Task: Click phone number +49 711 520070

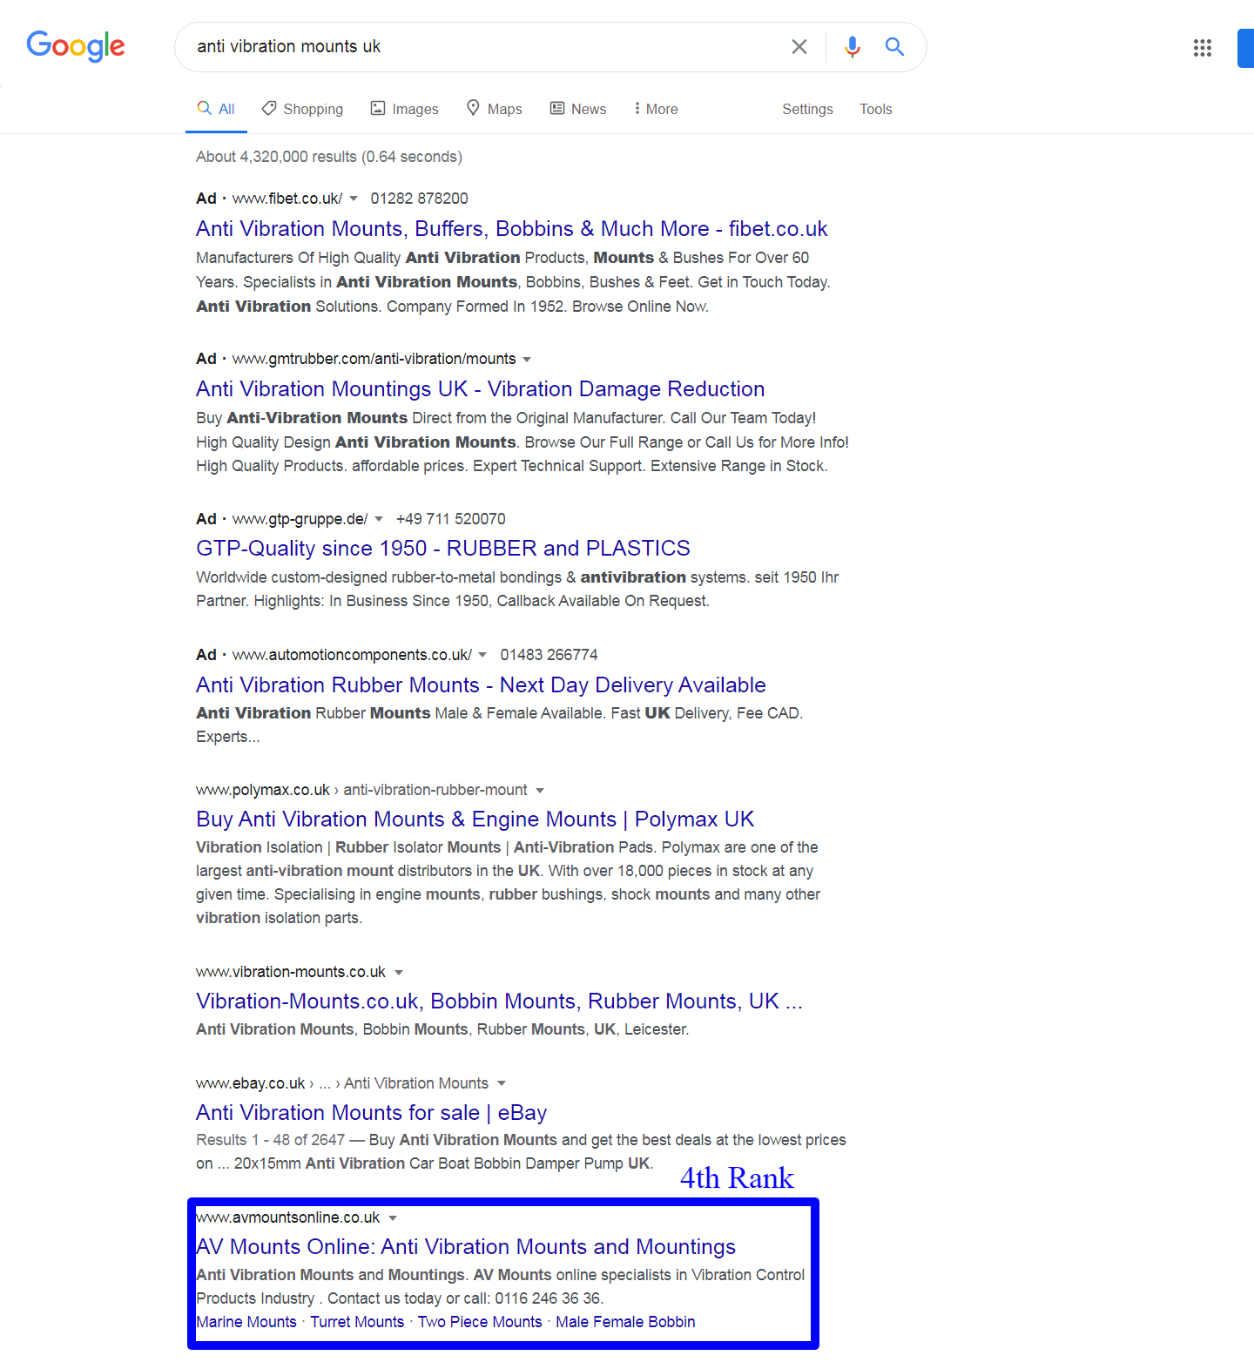Action: tap(450, 519)
